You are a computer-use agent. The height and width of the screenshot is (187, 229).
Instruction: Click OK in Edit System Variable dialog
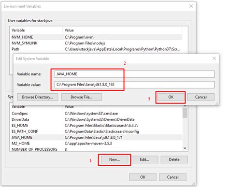(x=171, y=97)
